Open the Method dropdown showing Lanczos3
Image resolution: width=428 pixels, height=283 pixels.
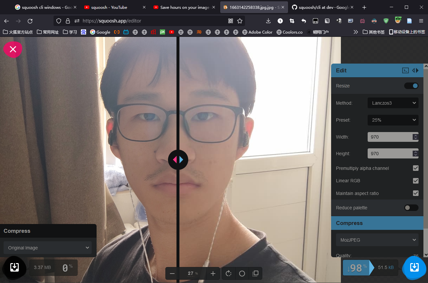[x=393, y=103]
